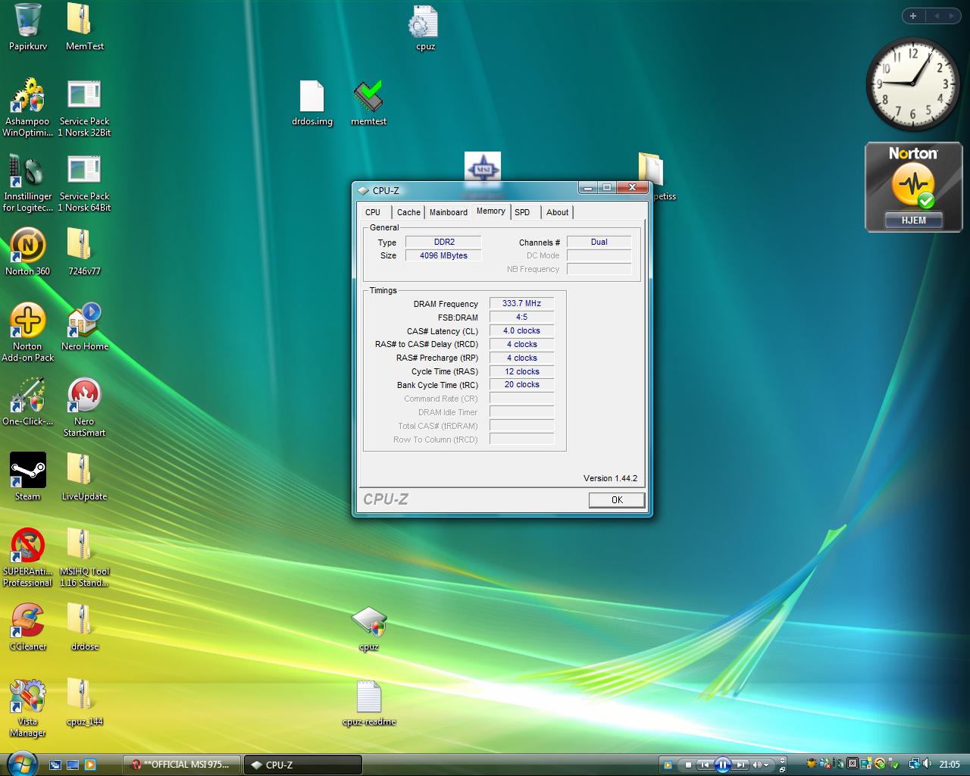Open the cpuz-readme text file
This screenshot has height=776, width=970.
[x=369, y=702]
